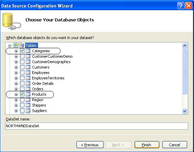
Task: Click the Categories table icon
Action: pos(28,51)
